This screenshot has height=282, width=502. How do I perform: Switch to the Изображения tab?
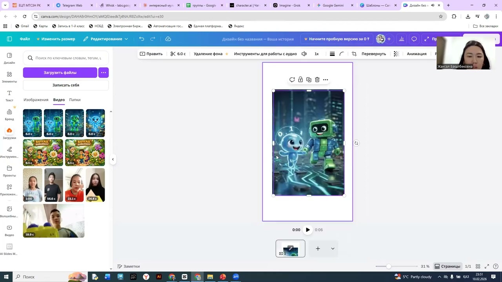tap(36, 100)
